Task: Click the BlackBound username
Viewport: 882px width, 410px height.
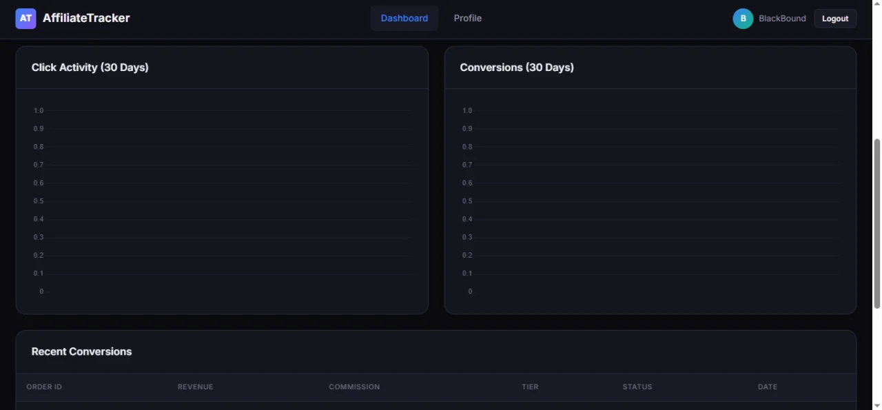Action: [782, 19]
